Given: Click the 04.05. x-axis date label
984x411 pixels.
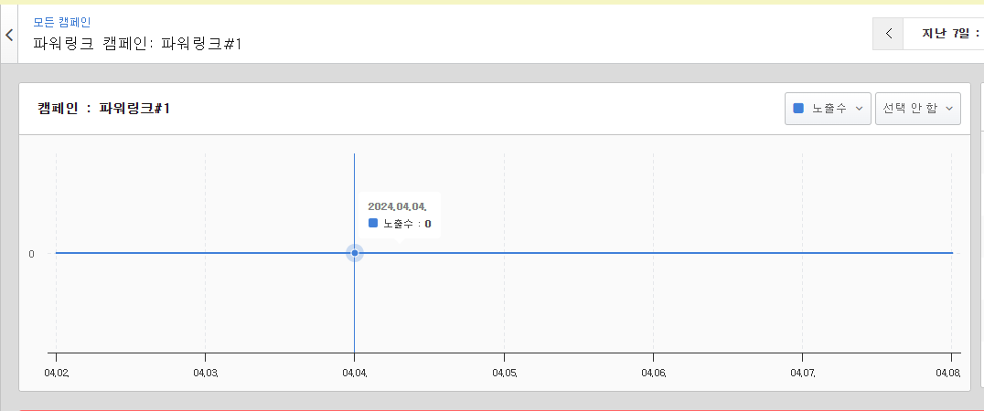Looking at the screenshot, I should [x=505, y=373].
